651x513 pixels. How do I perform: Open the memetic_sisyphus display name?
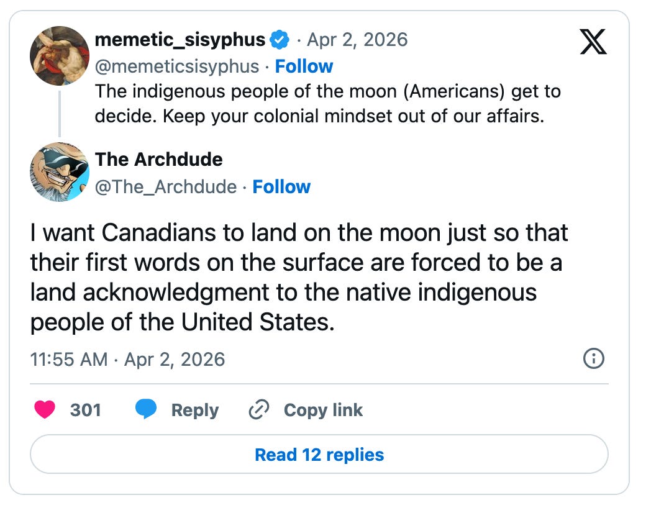(x=180, y=40)
